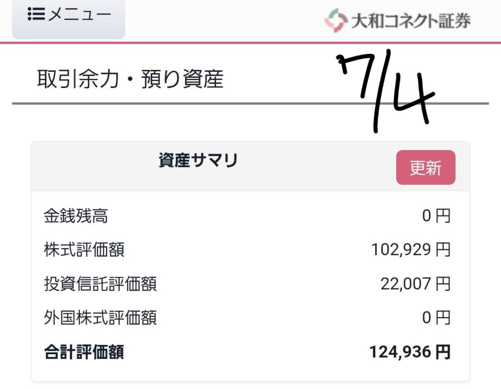Image resolution: width=501 pixels, height=389 pixels.
Task: Click the 102,929 円 stock valuation amount
Action: coord(410,250)
